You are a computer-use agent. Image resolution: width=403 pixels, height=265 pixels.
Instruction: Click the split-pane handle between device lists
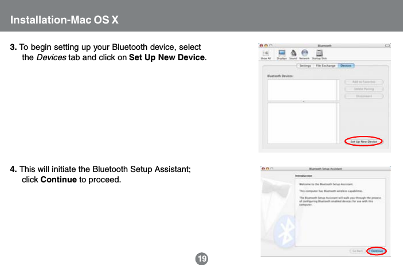click(x=303, y=102)
